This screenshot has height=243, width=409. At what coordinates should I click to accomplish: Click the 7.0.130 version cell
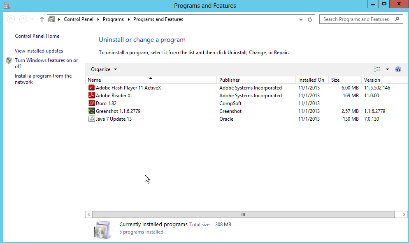tap(372, 119)
